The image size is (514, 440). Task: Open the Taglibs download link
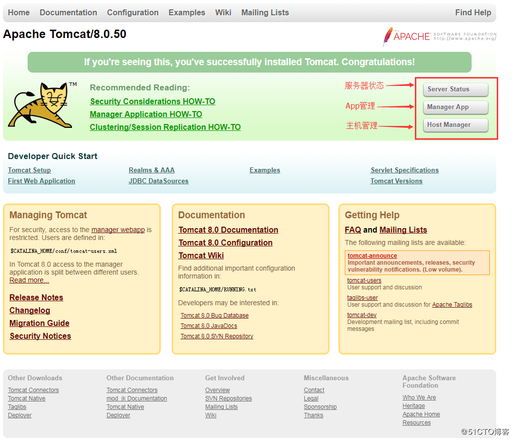(17, 407)
